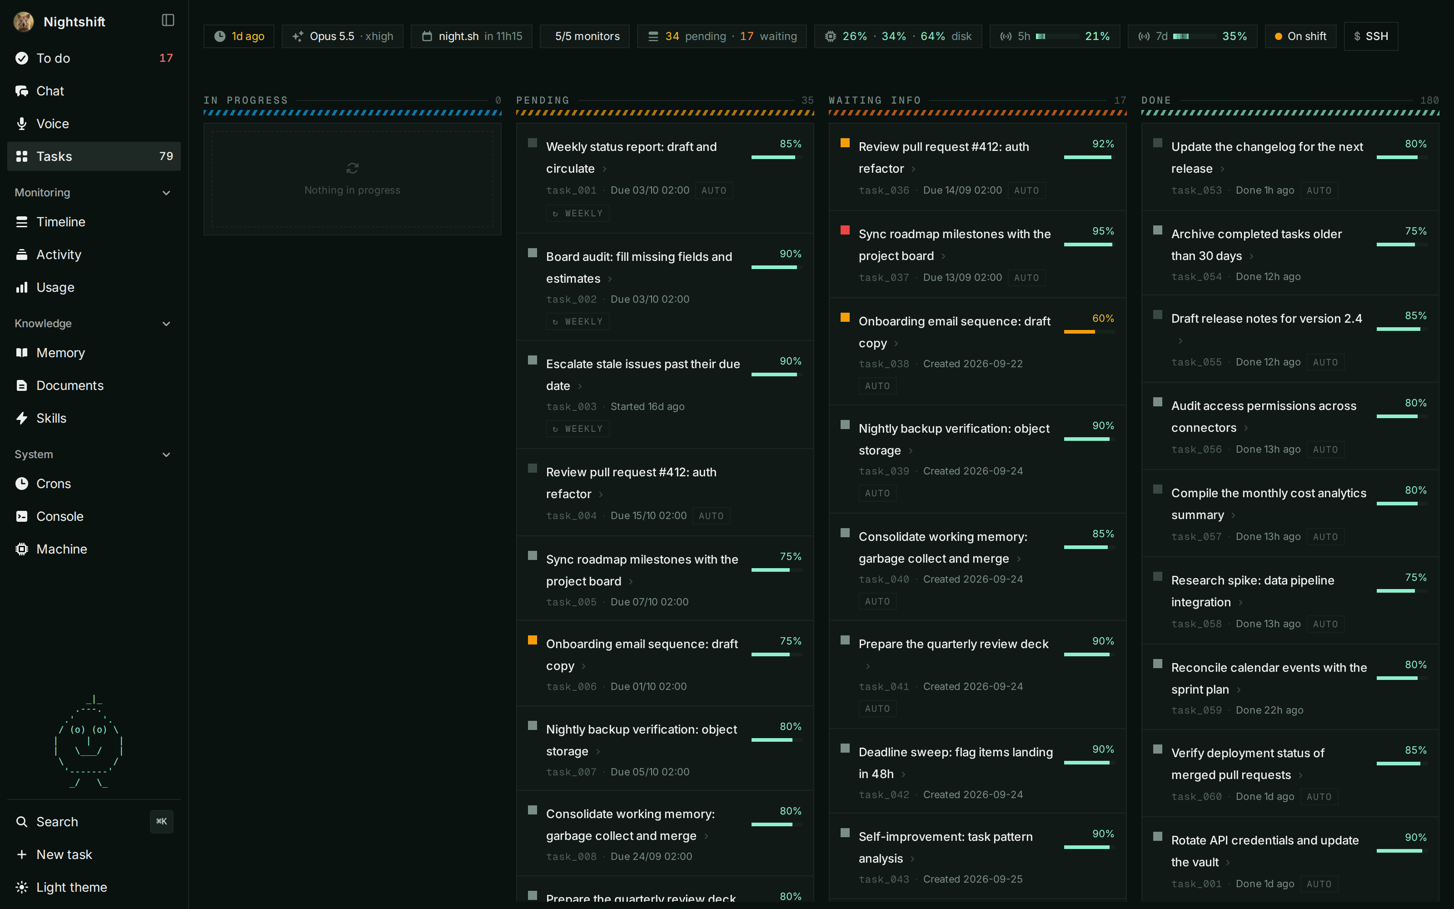Open Usage bar chart icon

22,287
